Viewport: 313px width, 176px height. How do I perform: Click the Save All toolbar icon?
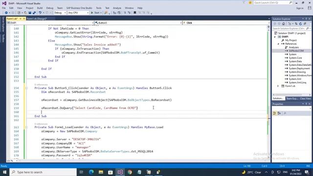pos(34,13)
